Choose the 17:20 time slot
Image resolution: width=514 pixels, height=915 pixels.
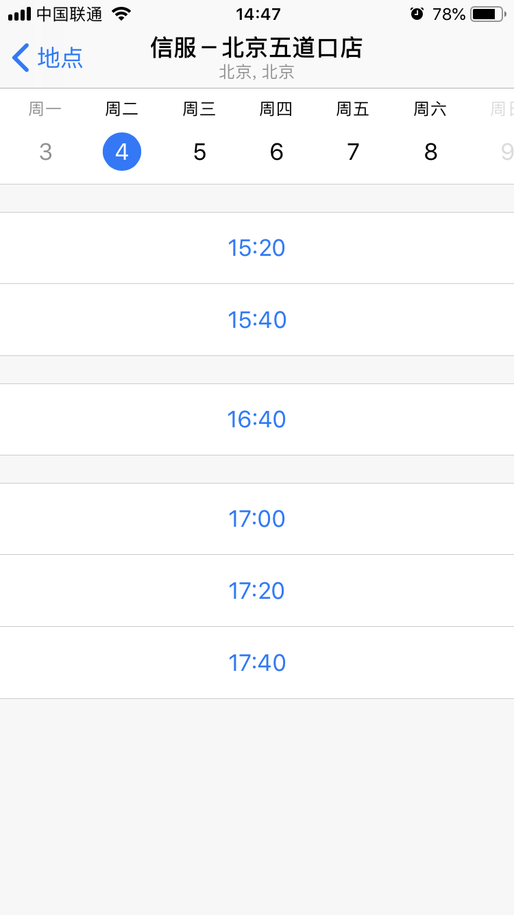pyautogui.click(x=257, y=591)
